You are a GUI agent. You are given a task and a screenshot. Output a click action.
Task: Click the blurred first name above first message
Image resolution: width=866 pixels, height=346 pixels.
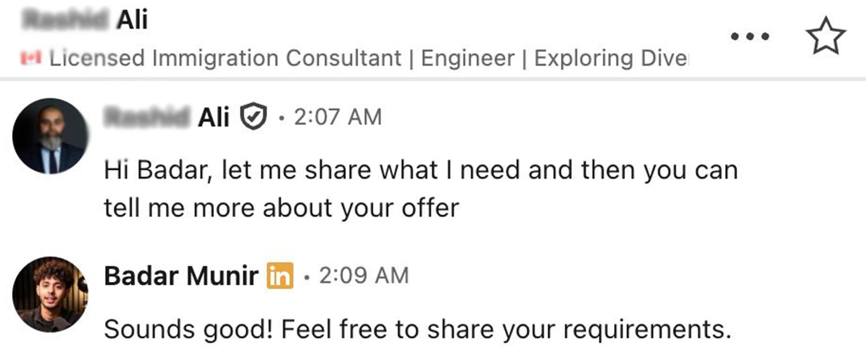pyautogui.click(x=147, y=117)
